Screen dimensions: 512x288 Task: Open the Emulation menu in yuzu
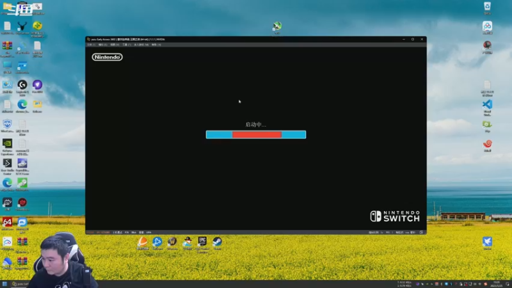coord(102,45)
